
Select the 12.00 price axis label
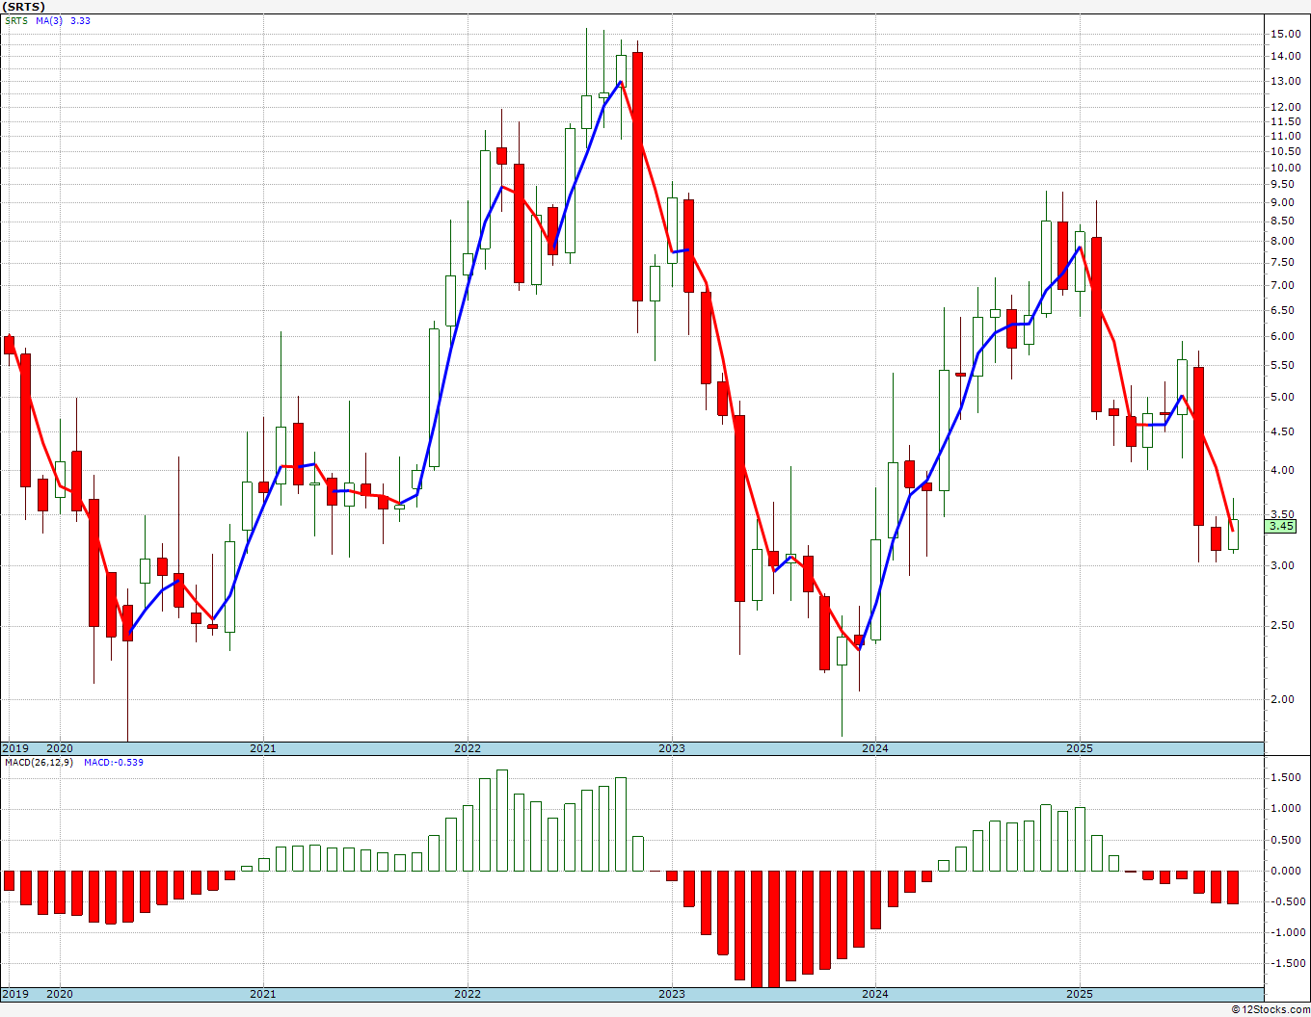click(1285, 107)
